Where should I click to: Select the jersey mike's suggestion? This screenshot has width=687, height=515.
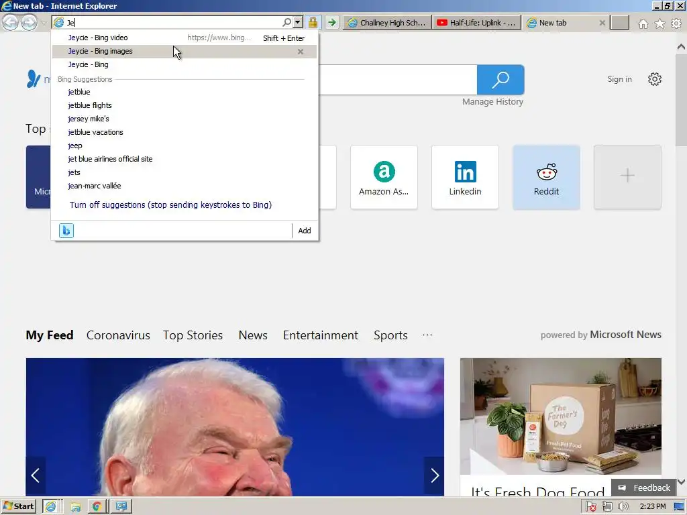(x=184, y=119)
